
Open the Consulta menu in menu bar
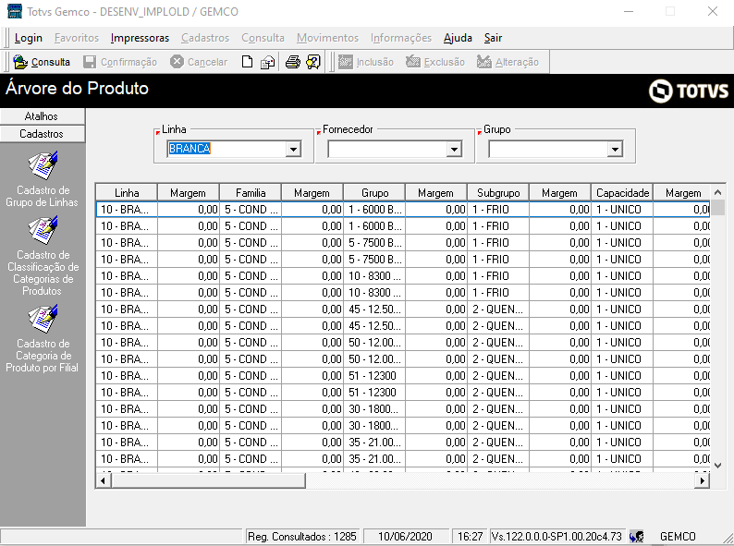coord(263,38)
